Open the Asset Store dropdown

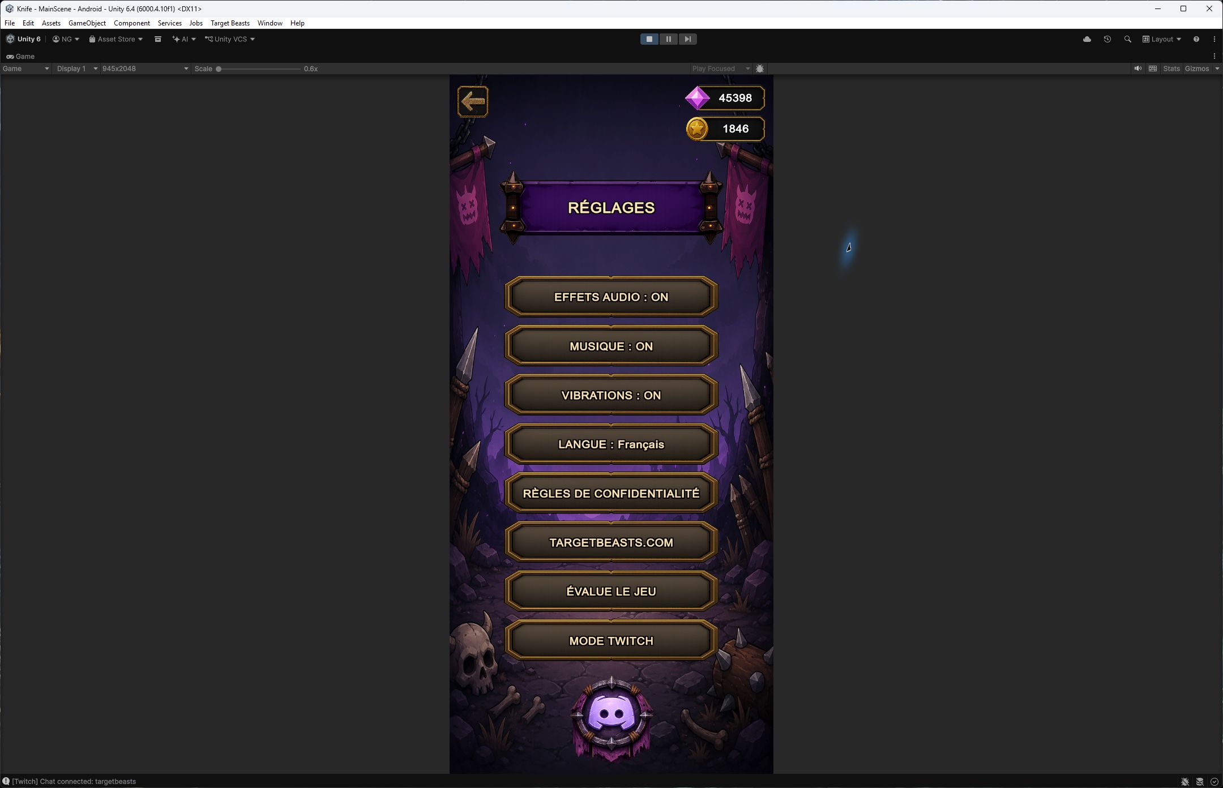click(x=116, y=39)
